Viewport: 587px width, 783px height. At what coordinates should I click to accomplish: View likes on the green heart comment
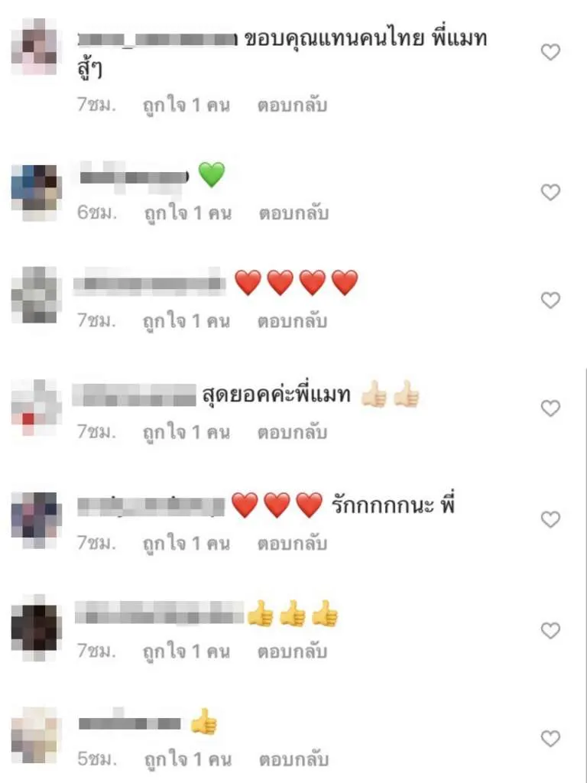(x=188, y=213)
